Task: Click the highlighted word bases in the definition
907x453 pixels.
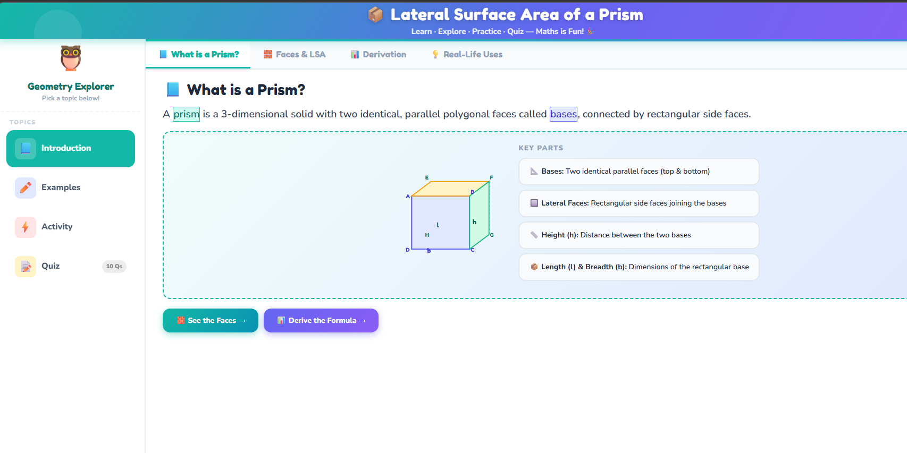Action: (x=563, y=114)
